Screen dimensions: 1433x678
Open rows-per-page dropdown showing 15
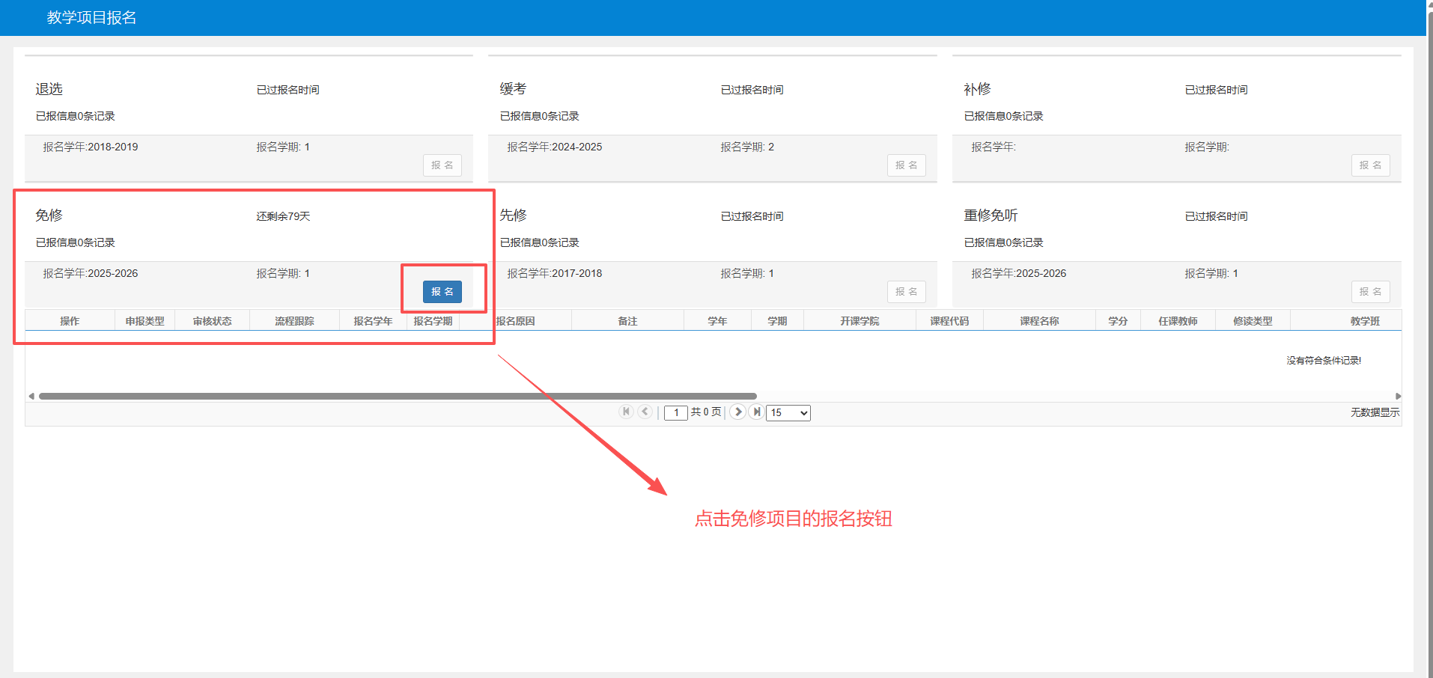click(x=788, y=413)
